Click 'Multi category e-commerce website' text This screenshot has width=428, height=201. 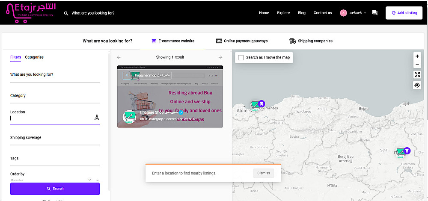point(168,119)
